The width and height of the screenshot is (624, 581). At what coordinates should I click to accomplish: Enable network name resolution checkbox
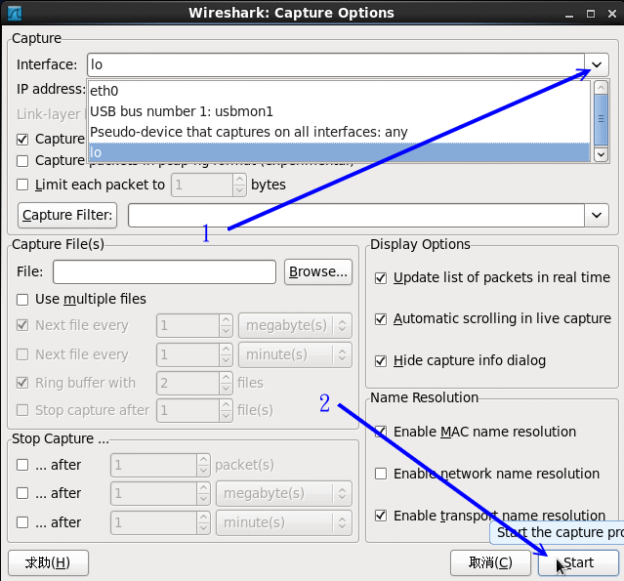(x=382, y=474)
